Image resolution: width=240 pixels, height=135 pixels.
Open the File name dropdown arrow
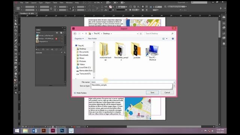click(174, 82)
